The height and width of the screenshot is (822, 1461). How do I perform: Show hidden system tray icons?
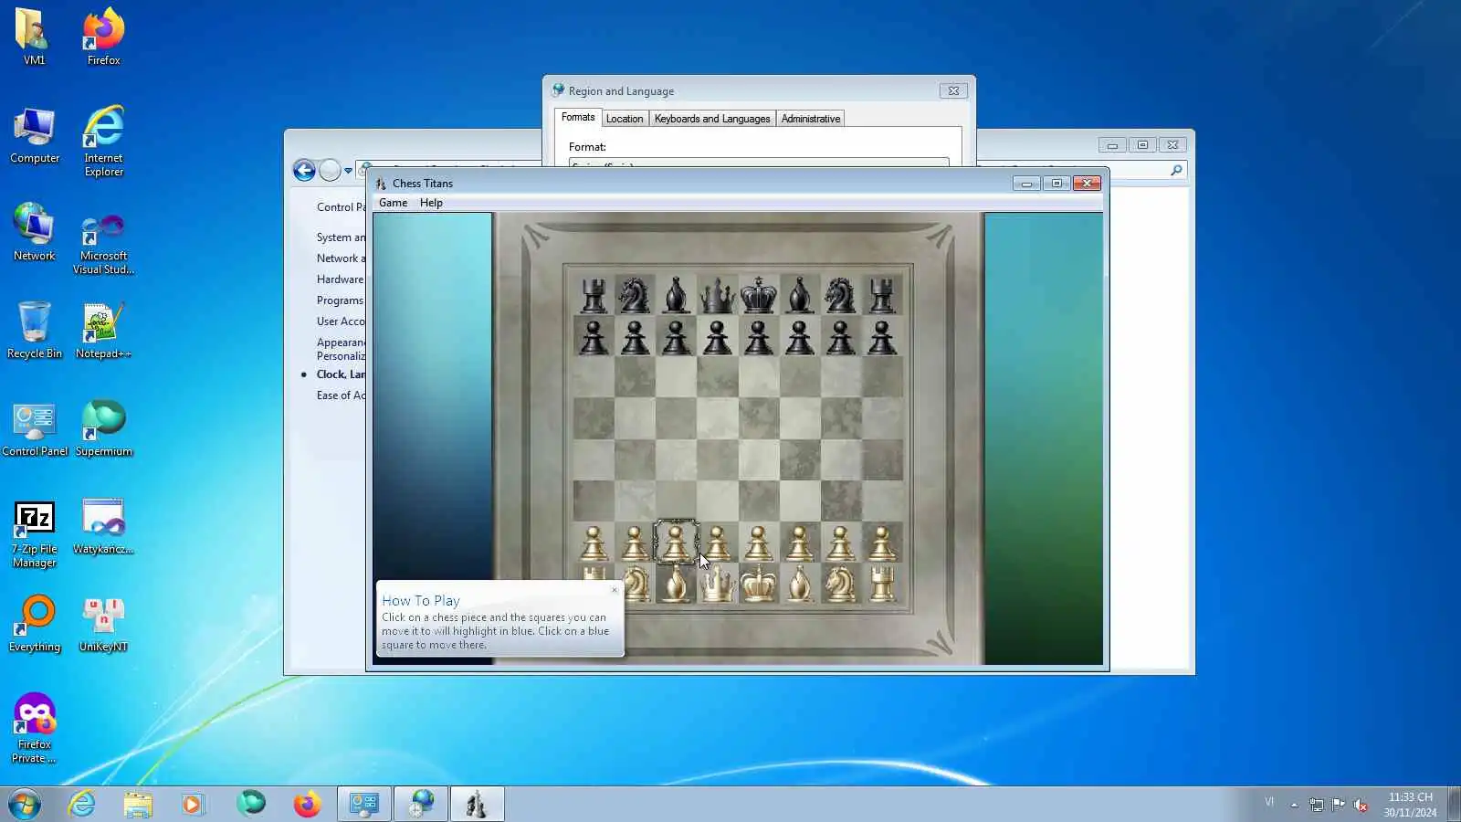(1294, 805)
